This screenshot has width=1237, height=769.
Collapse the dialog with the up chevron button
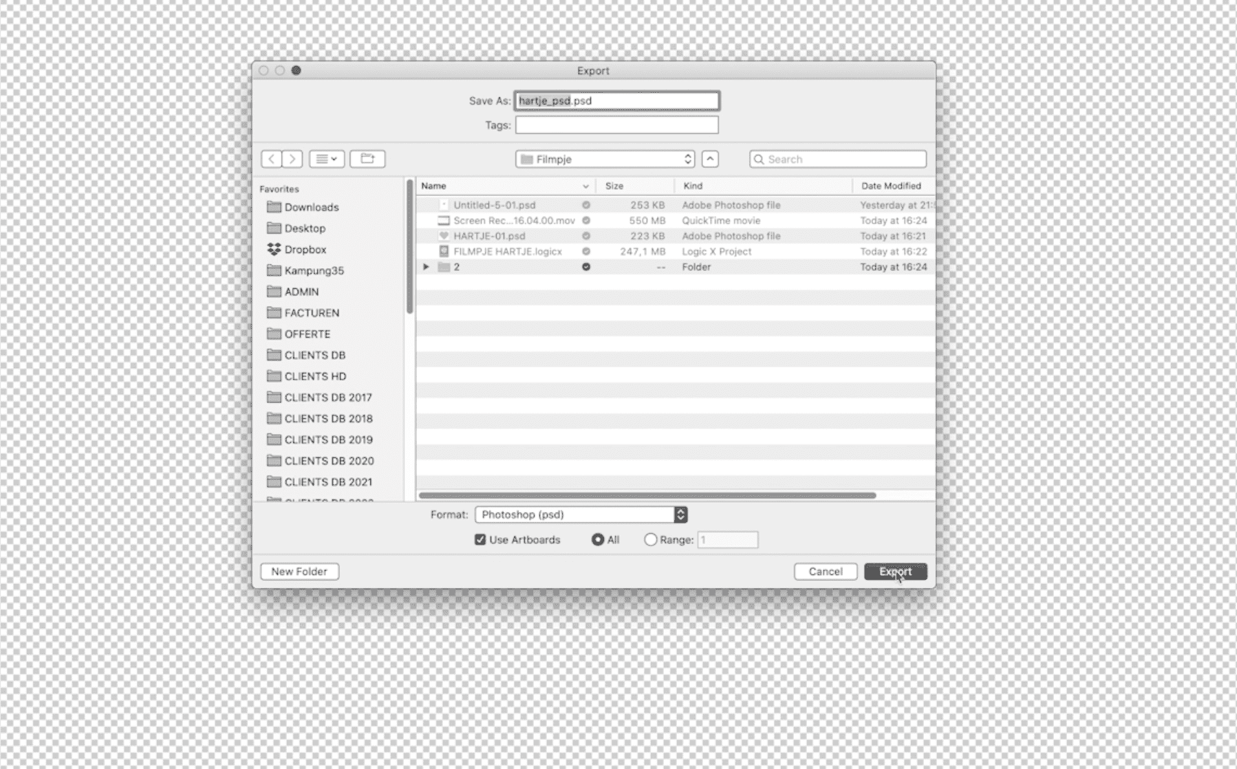pyautogui.click(x=710, y=159)
